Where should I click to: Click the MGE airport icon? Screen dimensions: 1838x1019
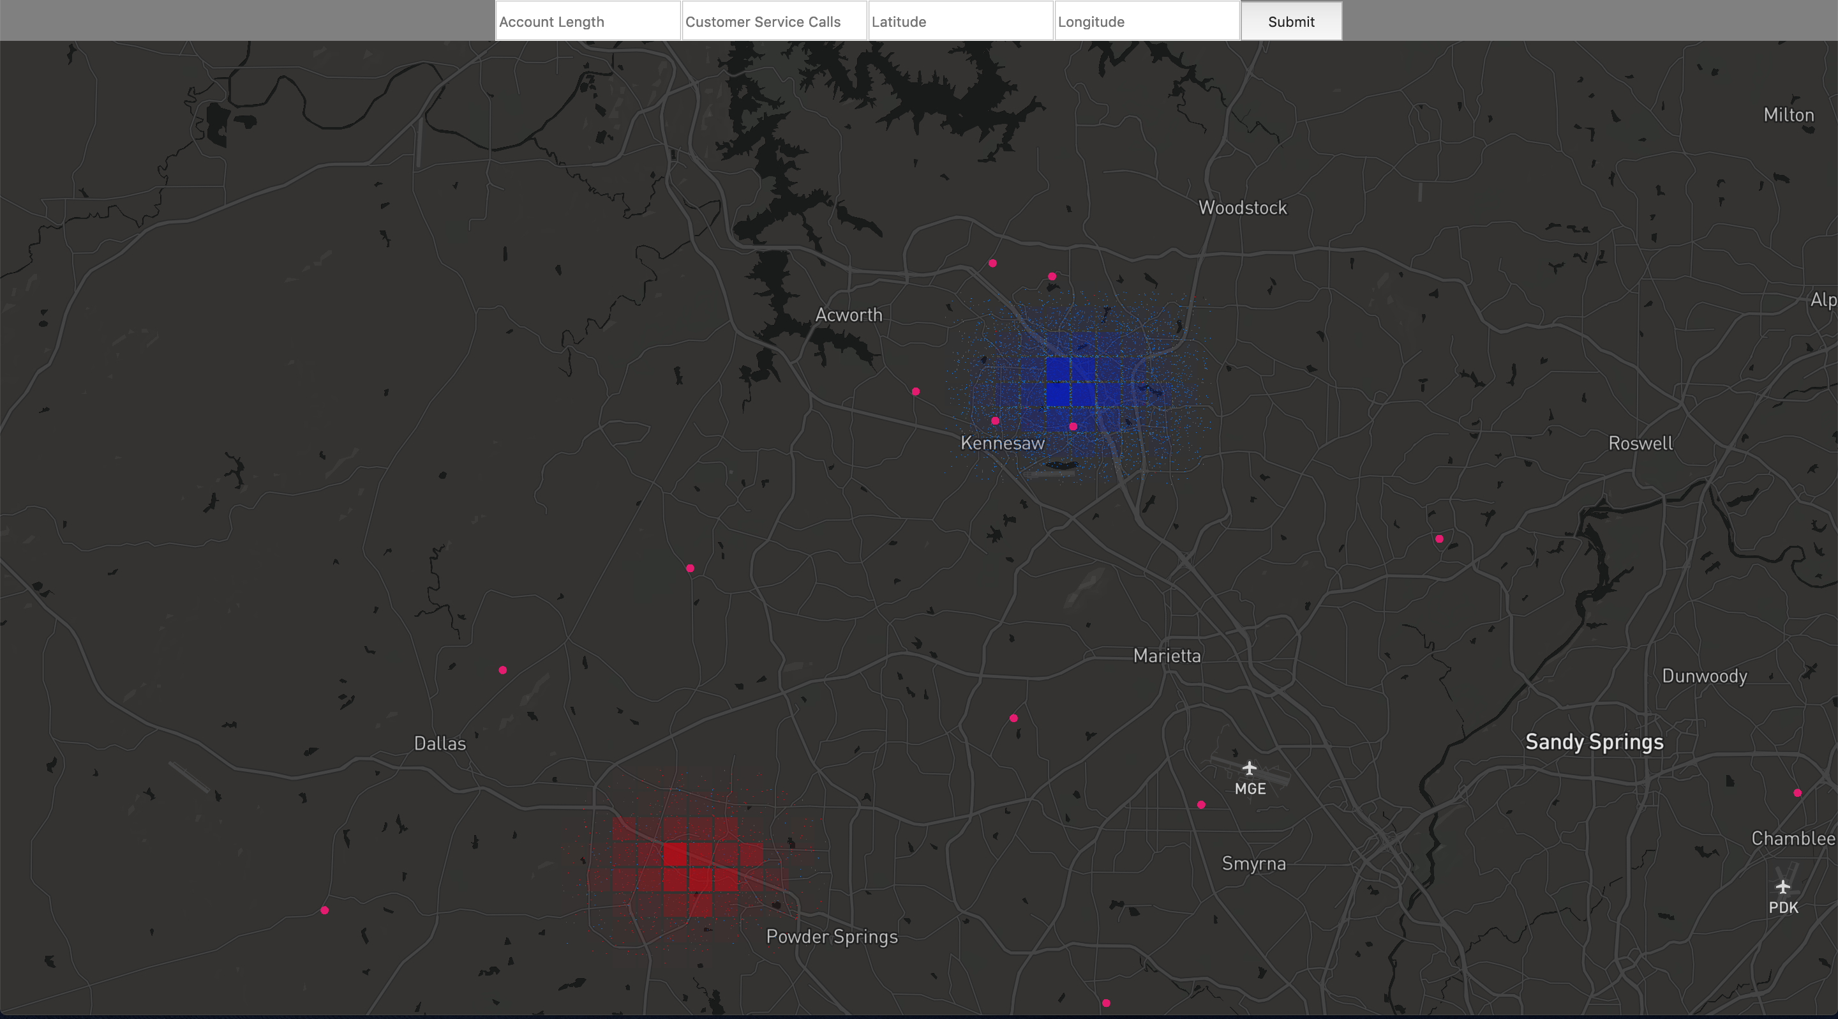coord(1249,769)
